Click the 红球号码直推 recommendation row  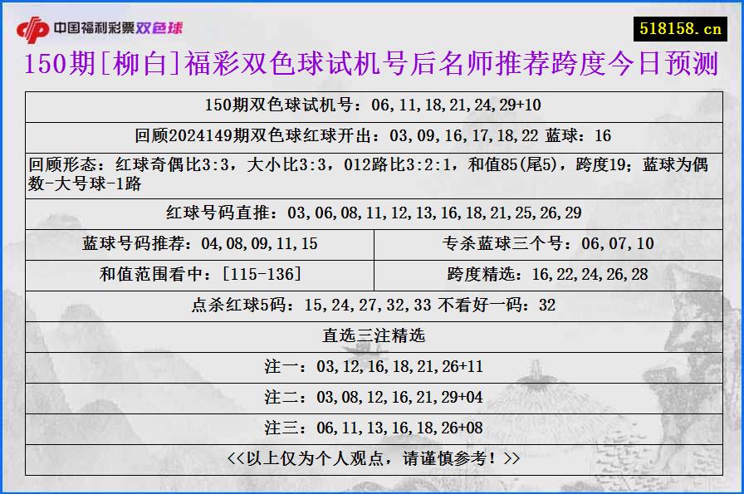pyautogui.click(x=372, y=213)
